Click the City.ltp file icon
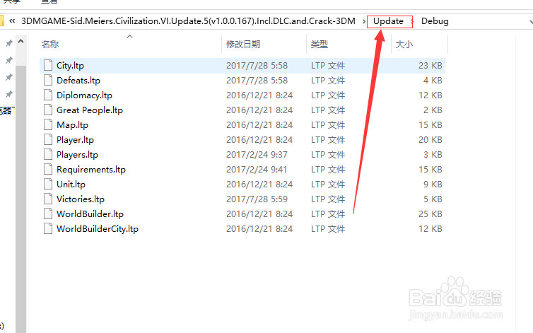This screenshot has height=333, width=533. coord(48,66)
